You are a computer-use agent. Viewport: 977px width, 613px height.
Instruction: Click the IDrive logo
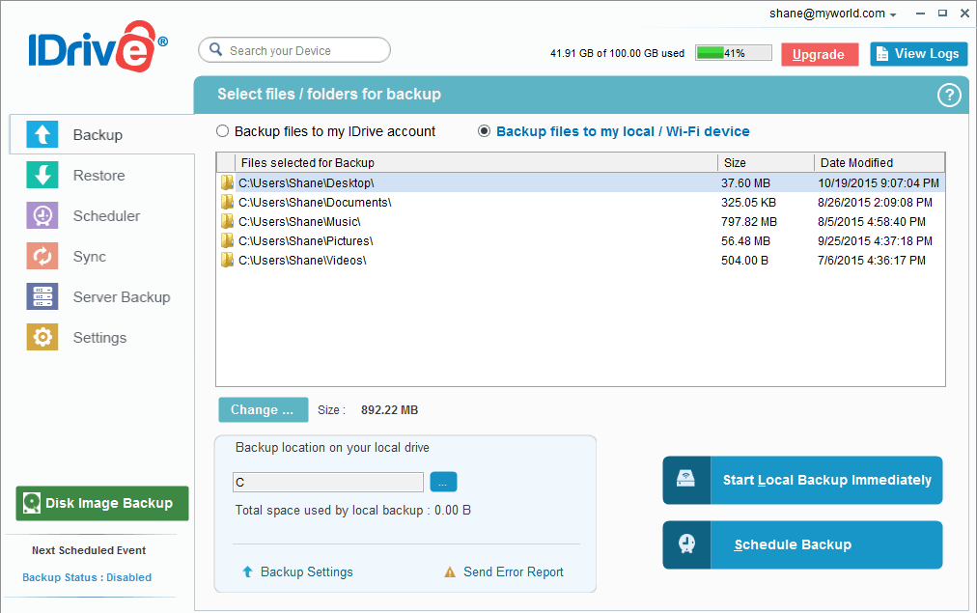tap(97, 50)
